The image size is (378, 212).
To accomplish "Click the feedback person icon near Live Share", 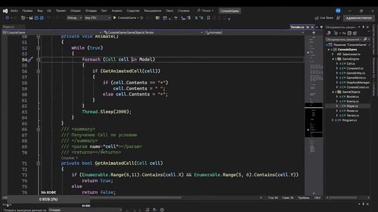I will point(338,18).
